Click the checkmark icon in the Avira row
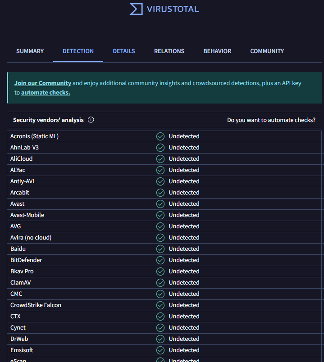This screenshot has height=362, width=324. 160,238
